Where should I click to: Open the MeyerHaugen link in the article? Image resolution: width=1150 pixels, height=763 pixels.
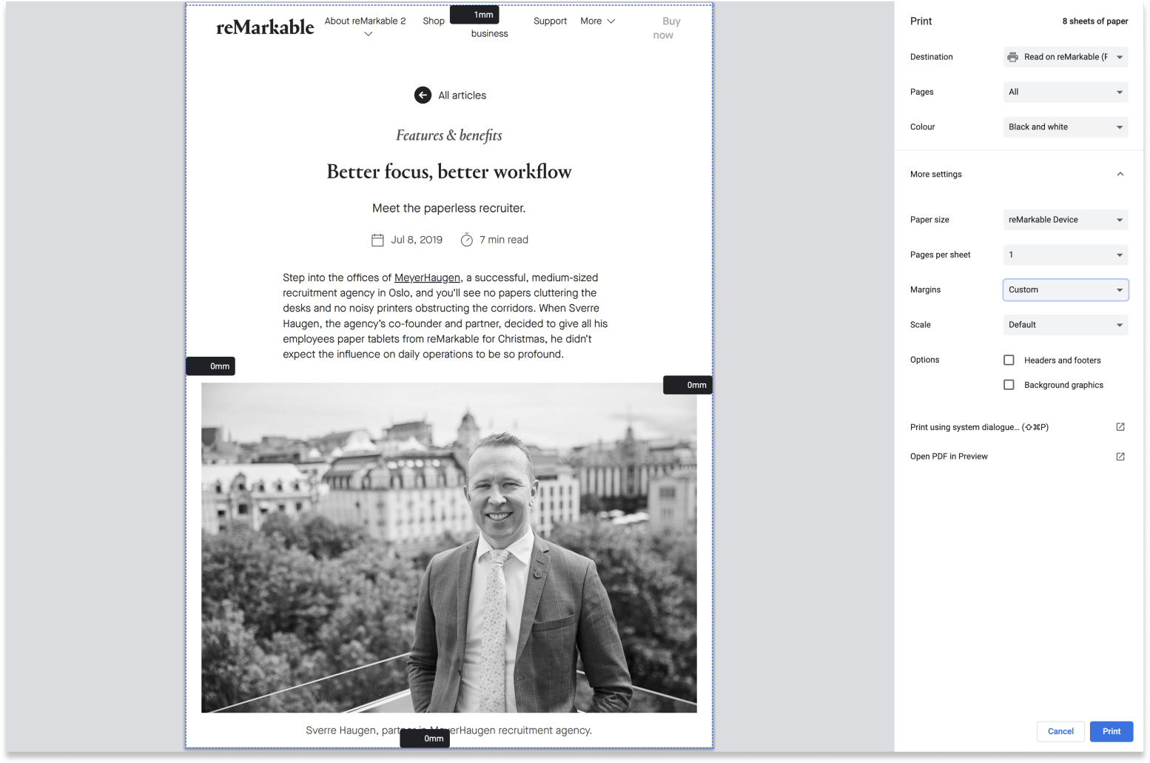click(427, 278)
